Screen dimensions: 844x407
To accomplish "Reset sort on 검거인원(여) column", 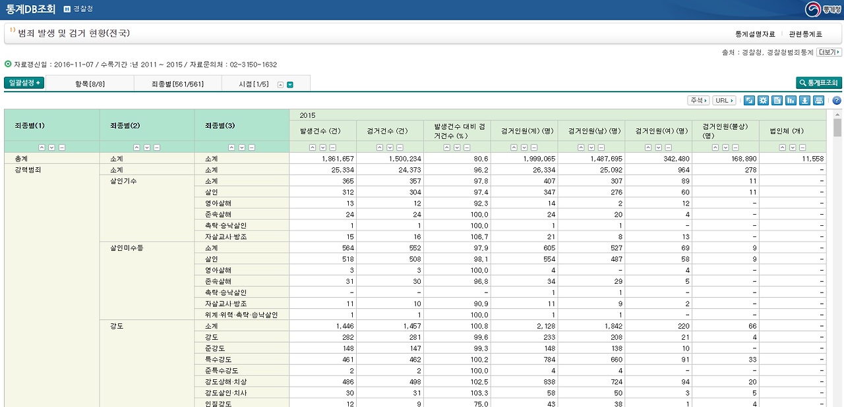I will tap(669, 148).
